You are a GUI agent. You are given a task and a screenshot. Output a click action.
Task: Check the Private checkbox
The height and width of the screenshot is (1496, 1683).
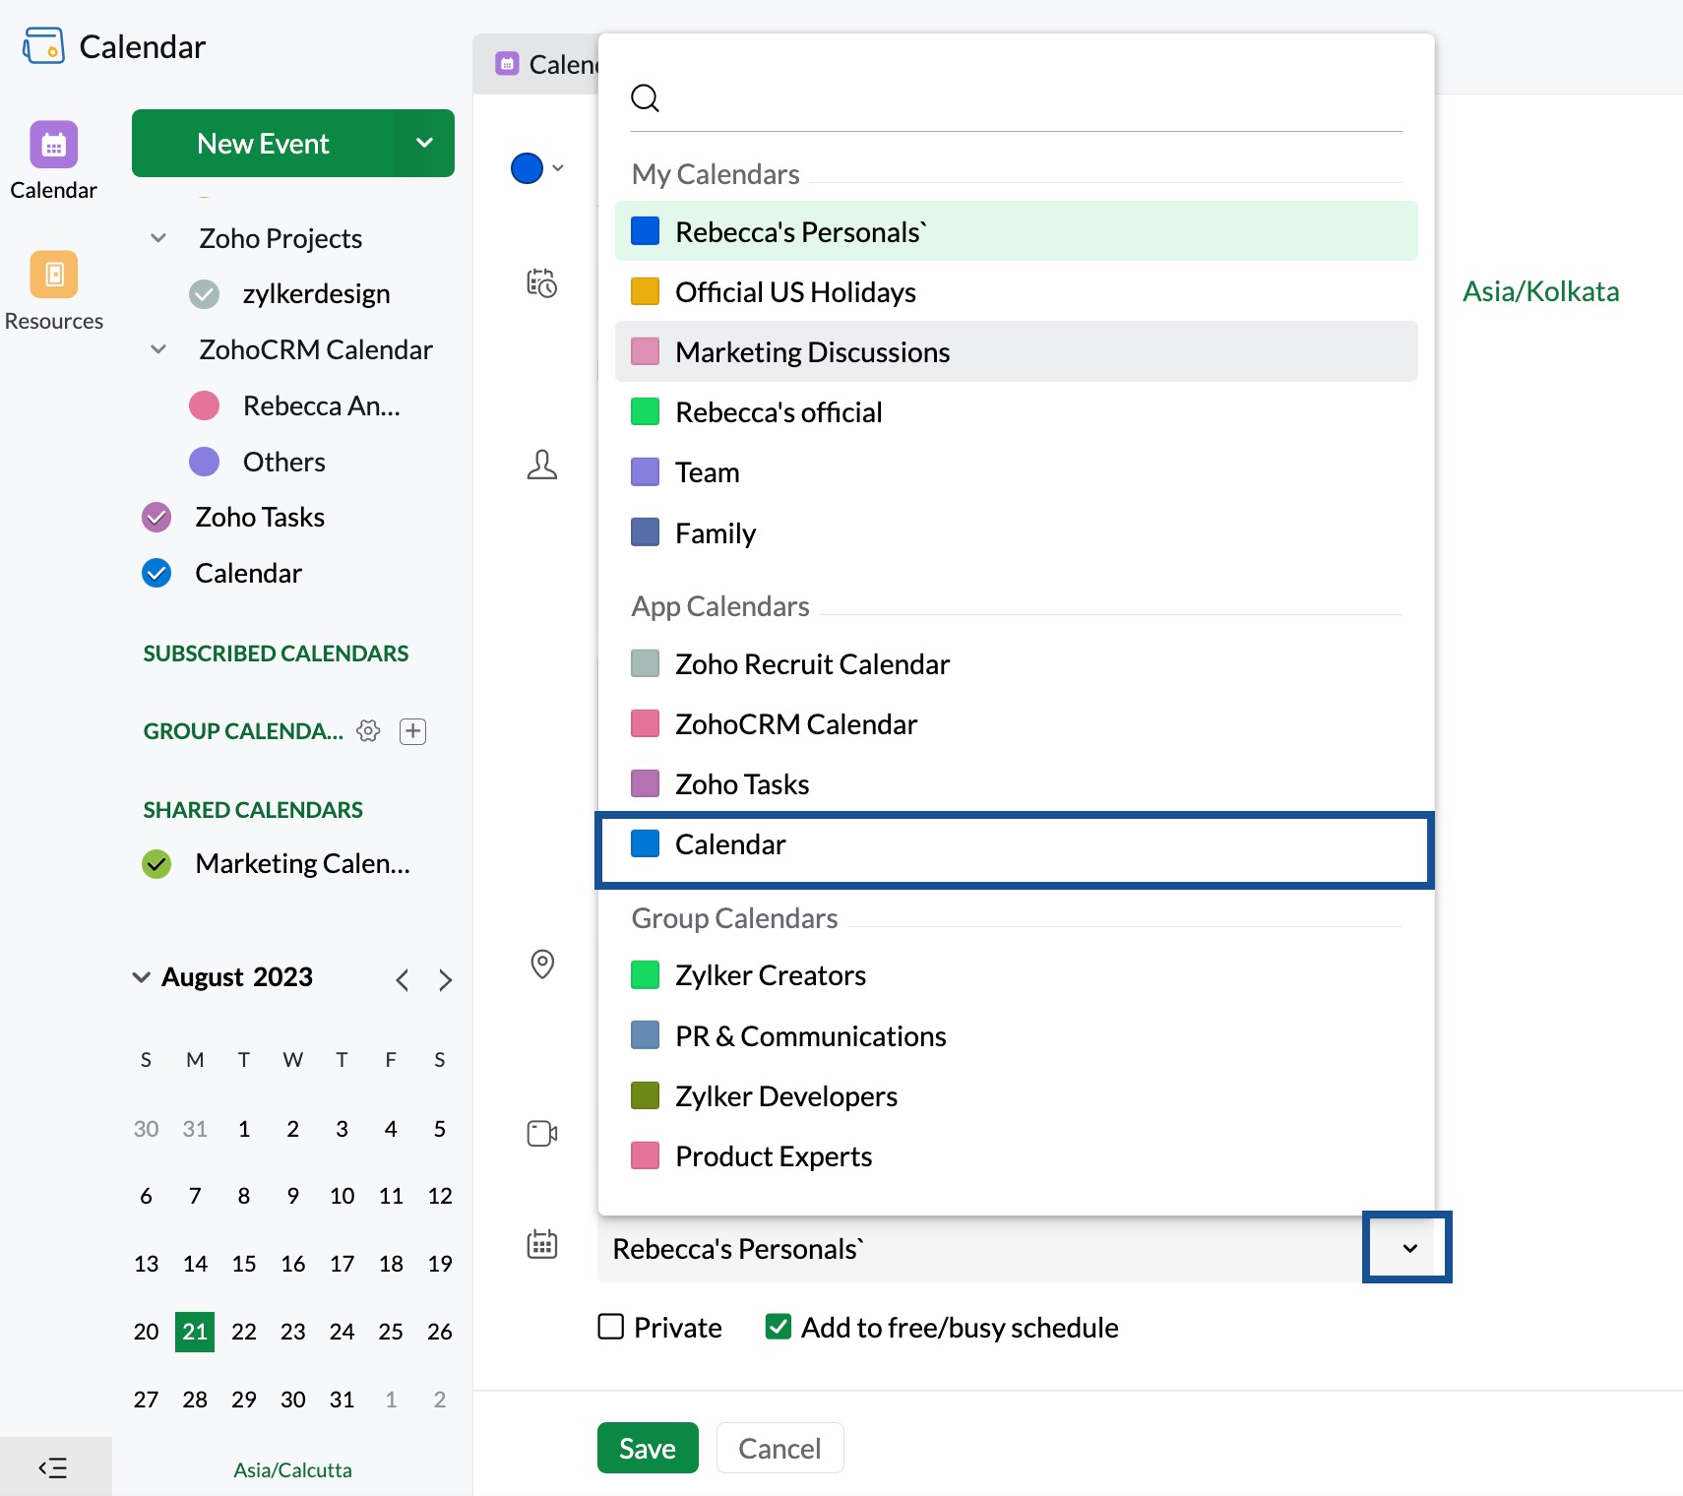(x=611, y=1327)
